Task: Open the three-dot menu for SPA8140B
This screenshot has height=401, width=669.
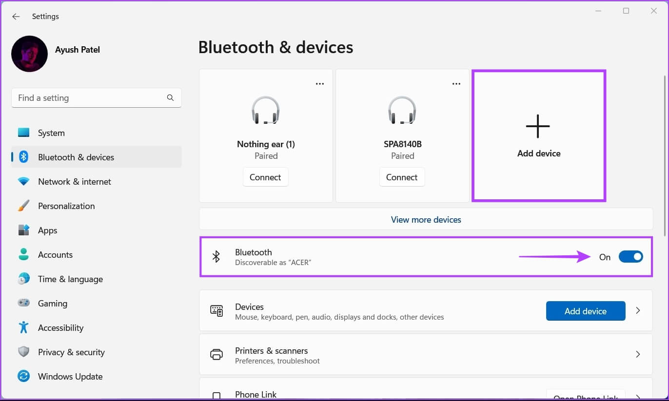Action: click(456, 84)
